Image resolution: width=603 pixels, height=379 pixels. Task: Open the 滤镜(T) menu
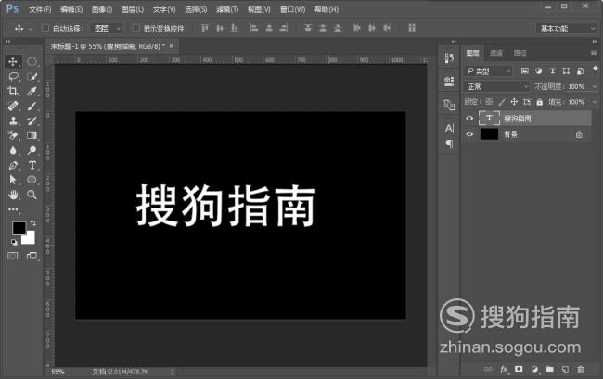pos(227,9)
